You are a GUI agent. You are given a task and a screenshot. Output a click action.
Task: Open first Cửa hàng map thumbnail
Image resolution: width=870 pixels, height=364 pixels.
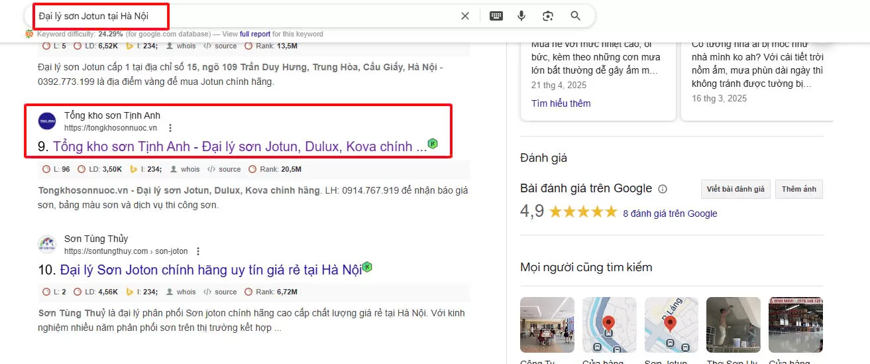[610, 324]
